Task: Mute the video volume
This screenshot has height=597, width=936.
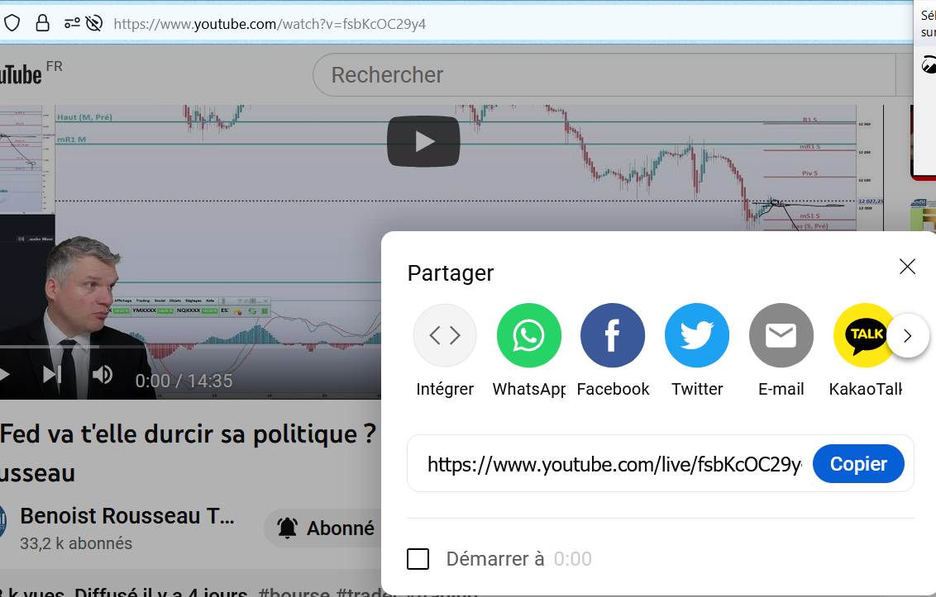Action: tap(102, 375)
